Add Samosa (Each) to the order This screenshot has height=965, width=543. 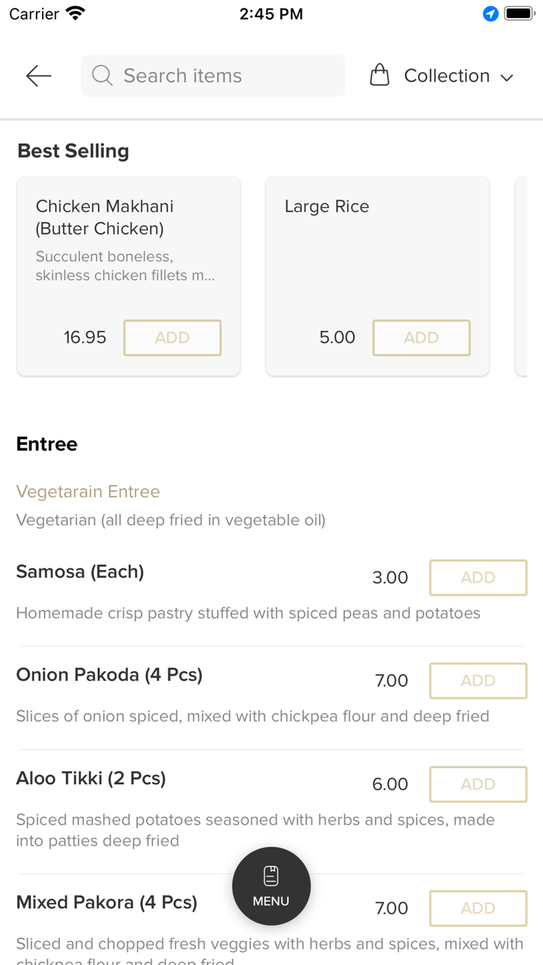click(x=478, y=577)
